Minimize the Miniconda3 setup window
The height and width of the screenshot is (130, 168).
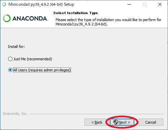(129, 4)
